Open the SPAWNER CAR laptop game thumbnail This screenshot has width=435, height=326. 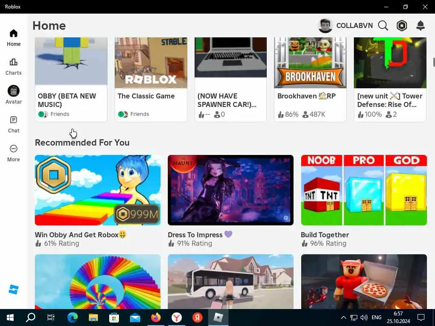[231, 57]
